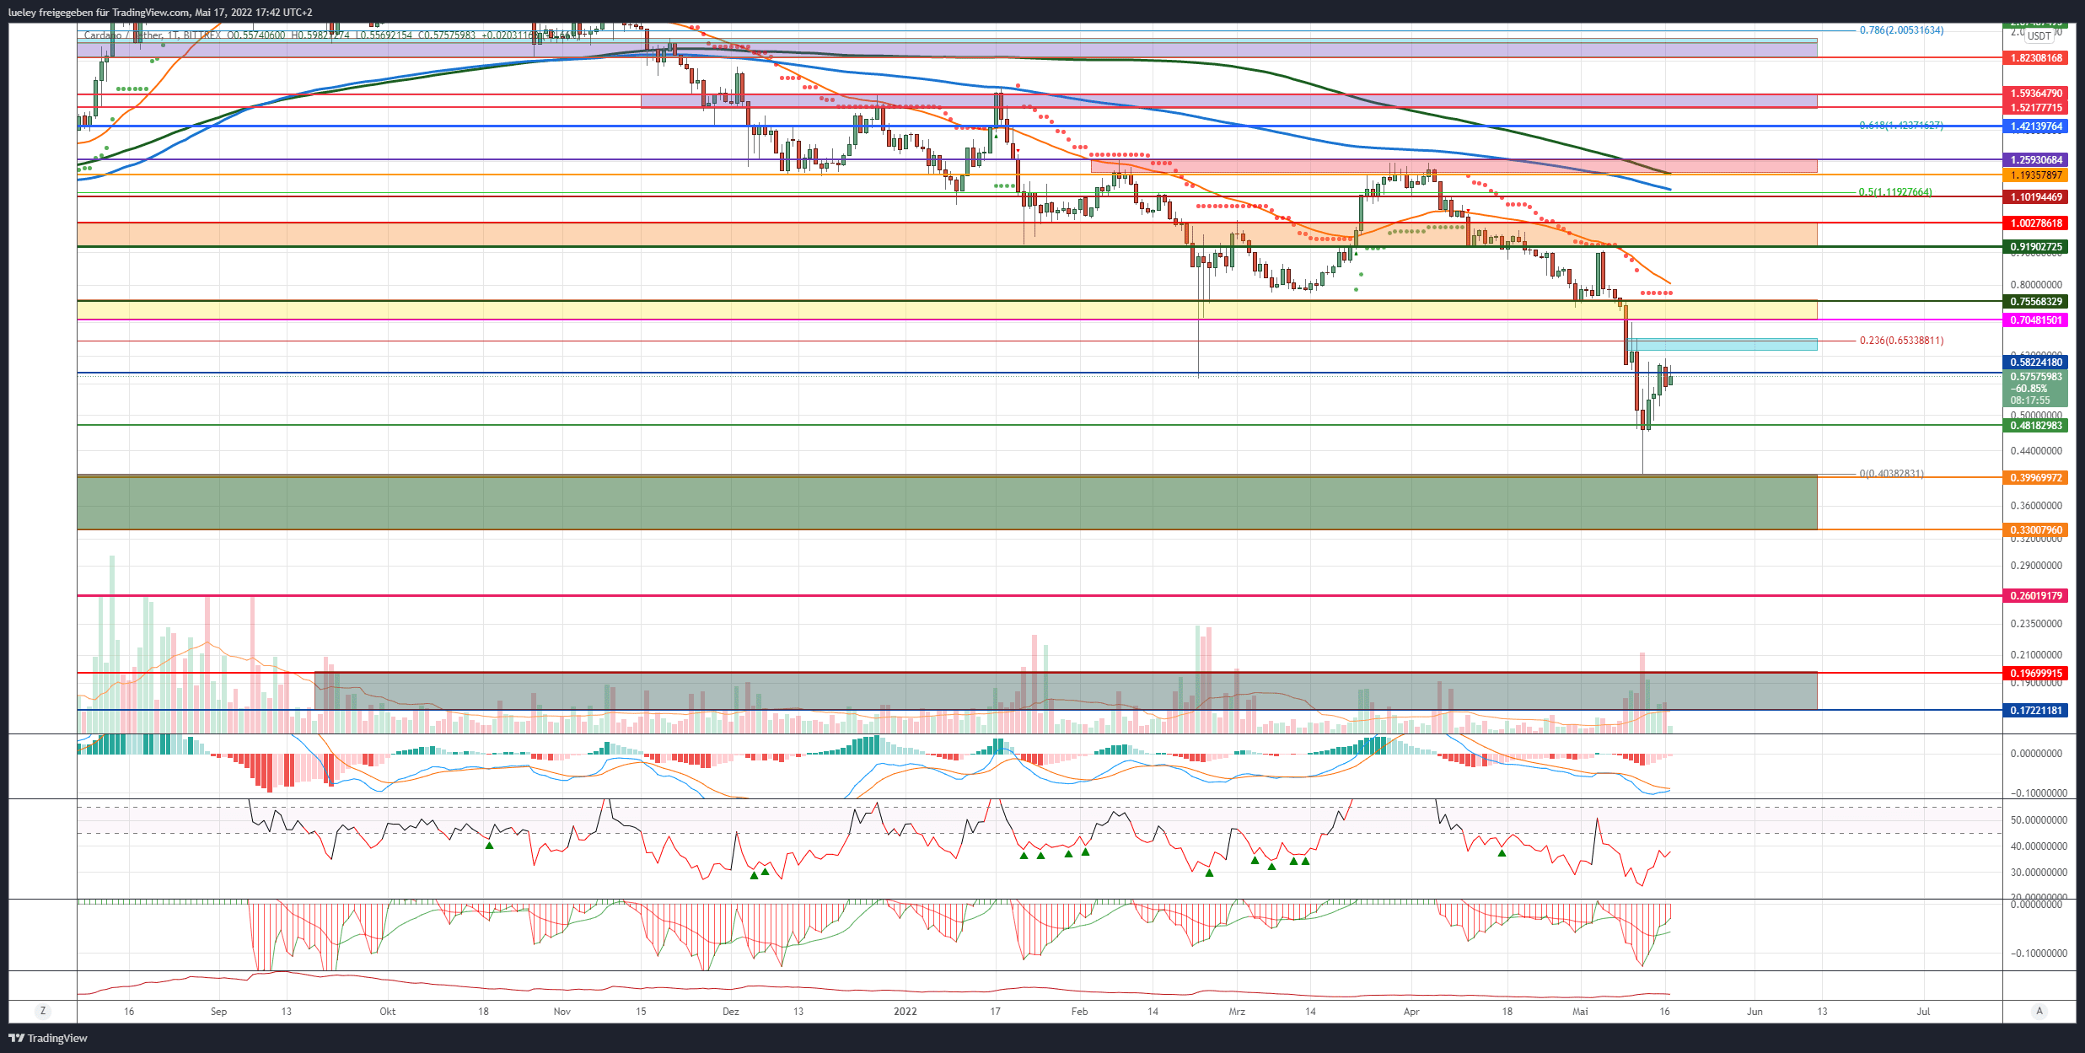The height and width of the screenshot is (1053, 2085).
Task: Select the purple 1.25930684 price label
Action: pos(2034,160)
